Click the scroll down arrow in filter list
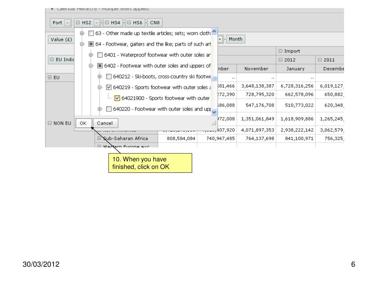Image resolution: width=378 pixels, height=283 pixels. coord(214,112)
